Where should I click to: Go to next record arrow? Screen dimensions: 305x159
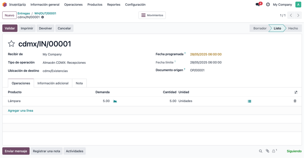(298, 15)
